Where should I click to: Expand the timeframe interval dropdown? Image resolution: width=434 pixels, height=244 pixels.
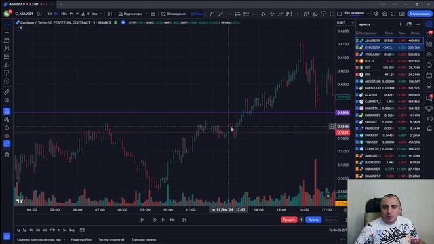pos(101,14)
